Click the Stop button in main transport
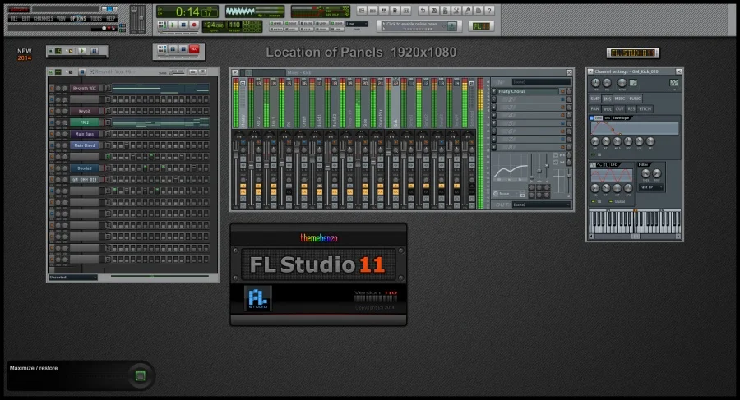 183,25
